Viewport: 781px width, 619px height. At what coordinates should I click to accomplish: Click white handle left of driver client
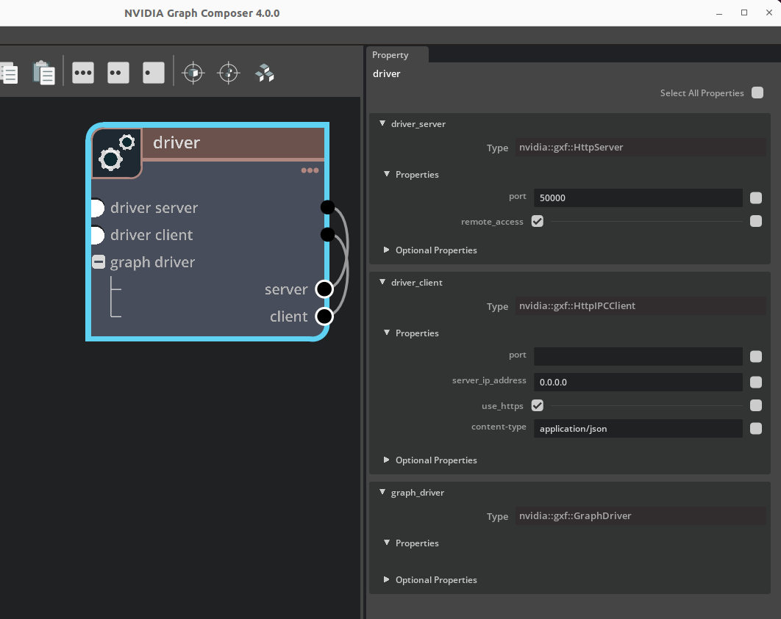tap(98, 235)
